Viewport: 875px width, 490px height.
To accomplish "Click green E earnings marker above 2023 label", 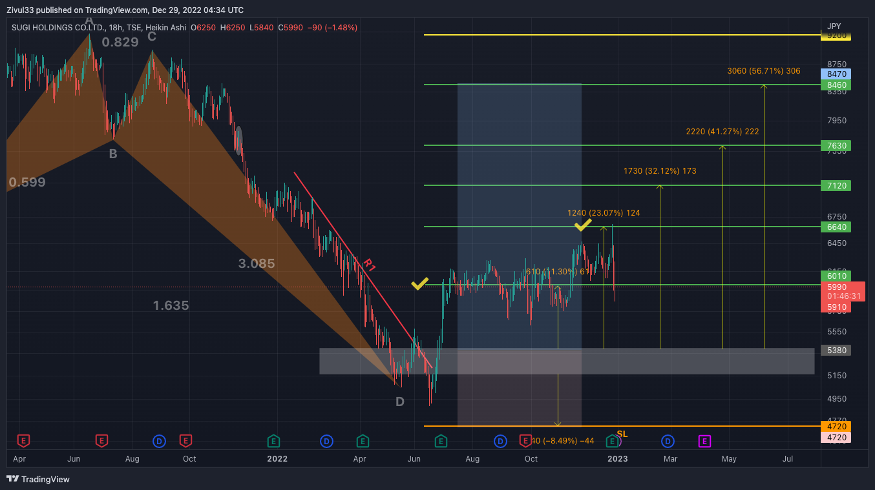I will tap(611, 442).
